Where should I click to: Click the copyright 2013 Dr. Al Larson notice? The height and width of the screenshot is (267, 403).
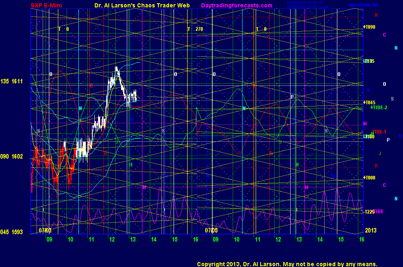[287, 264]
